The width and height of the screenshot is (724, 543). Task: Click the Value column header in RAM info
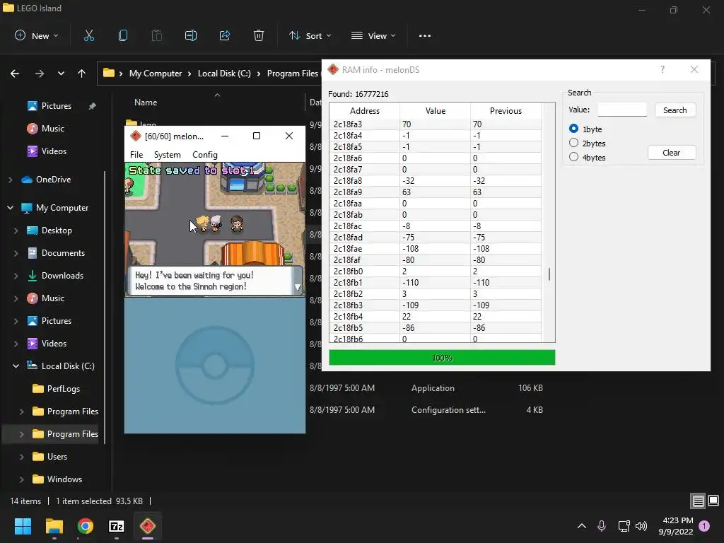[436, 111]
